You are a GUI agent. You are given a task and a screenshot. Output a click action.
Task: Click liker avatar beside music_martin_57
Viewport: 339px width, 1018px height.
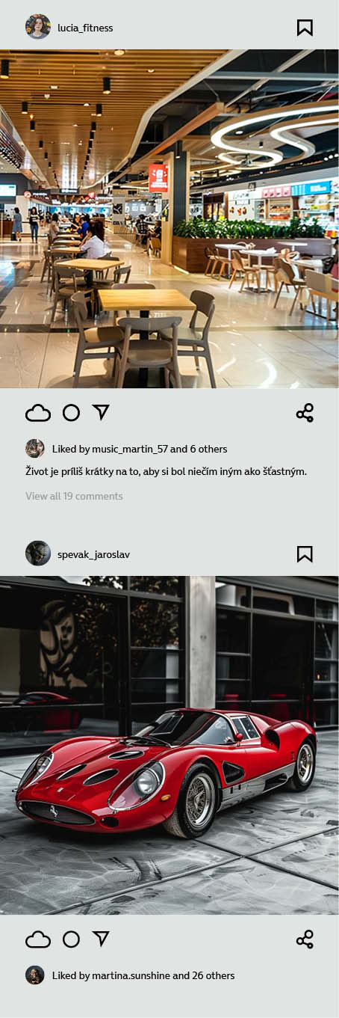tap(35, 449)
